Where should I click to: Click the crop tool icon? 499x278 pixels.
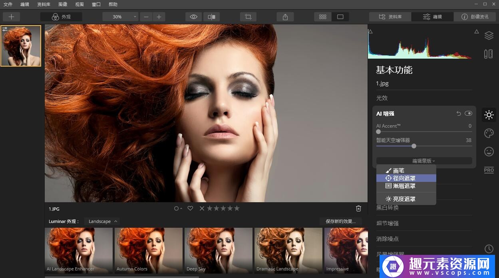[248, 17]
